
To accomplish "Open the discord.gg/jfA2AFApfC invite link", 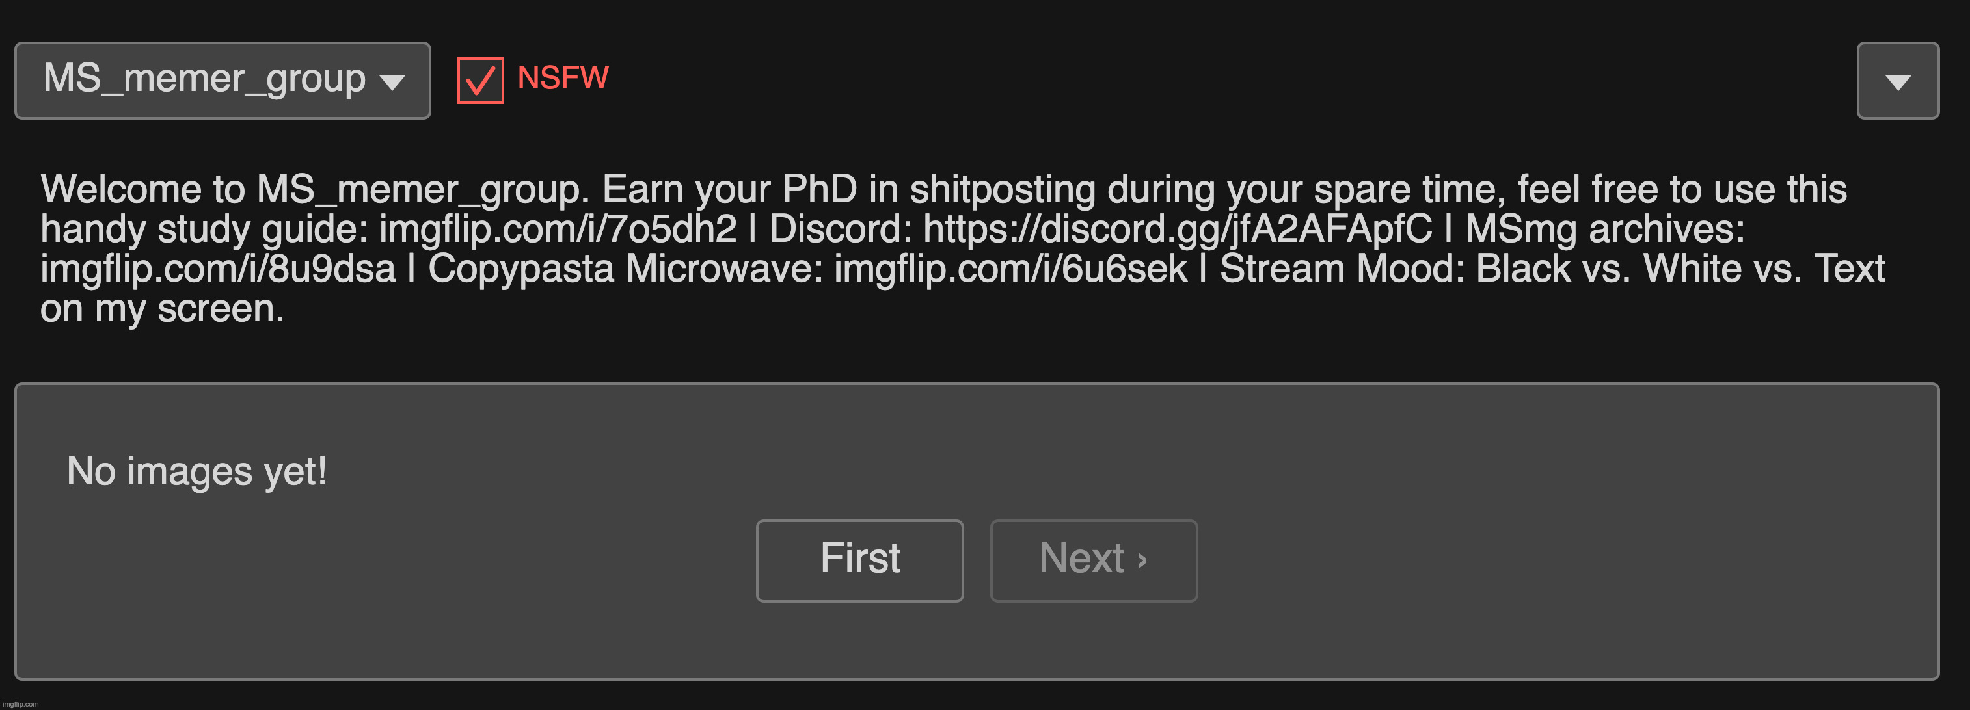I will pos(1178,230).
